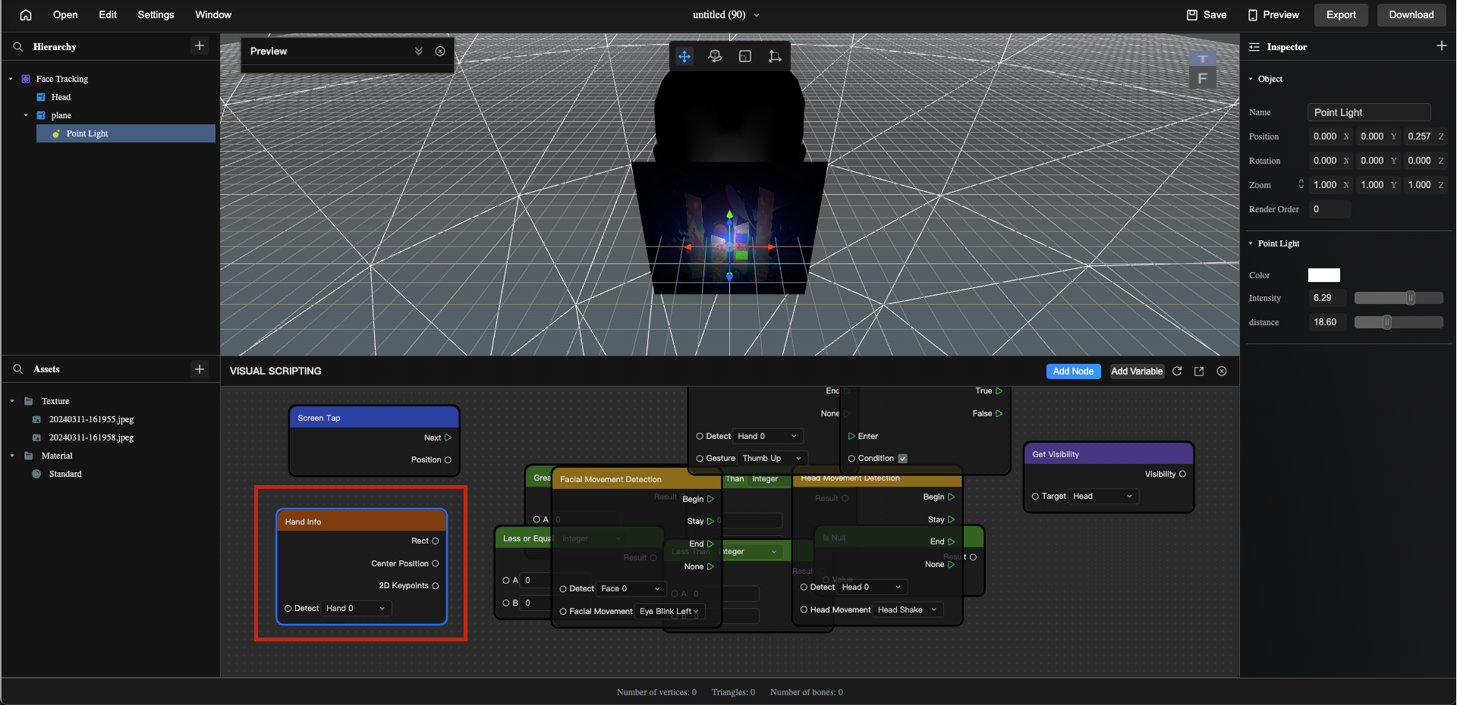Select the Point Light icon in Hierarchy
Viewport: 1457px width, 705px height.
(x=56, y=133)
